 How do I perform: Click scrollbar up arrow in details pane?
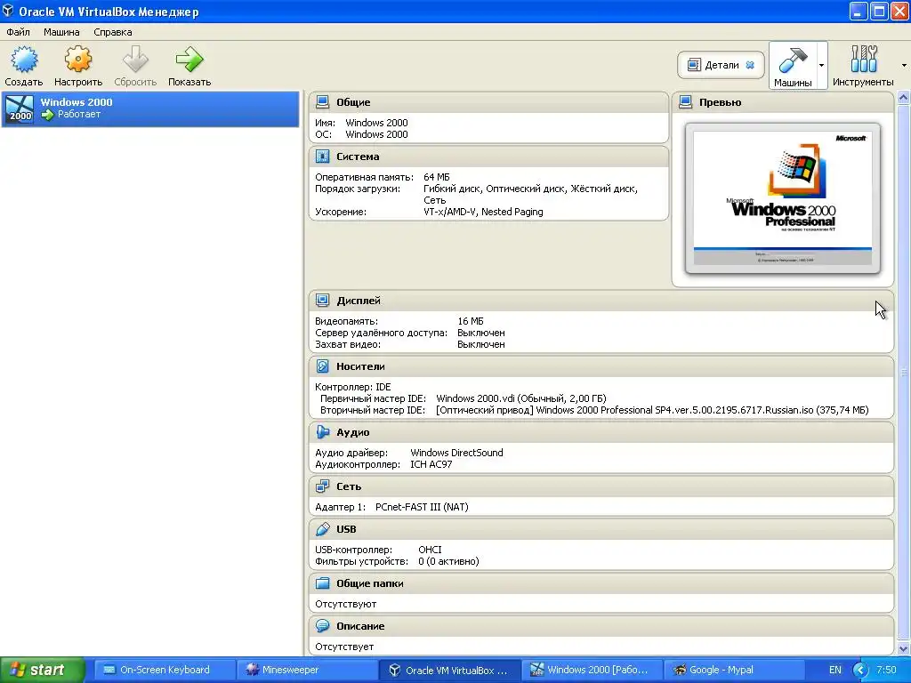click(903, 98)
